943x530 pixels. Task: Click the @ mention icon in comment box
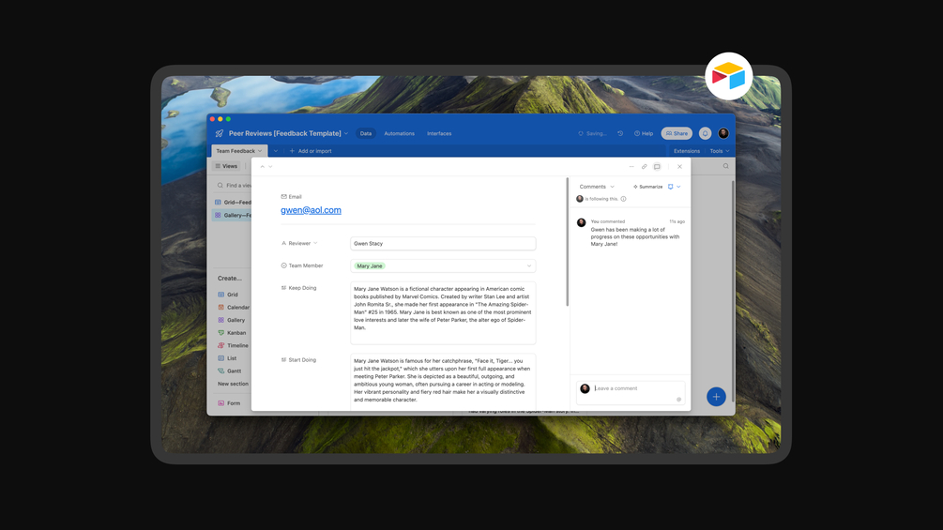click(x=679, y=399)
